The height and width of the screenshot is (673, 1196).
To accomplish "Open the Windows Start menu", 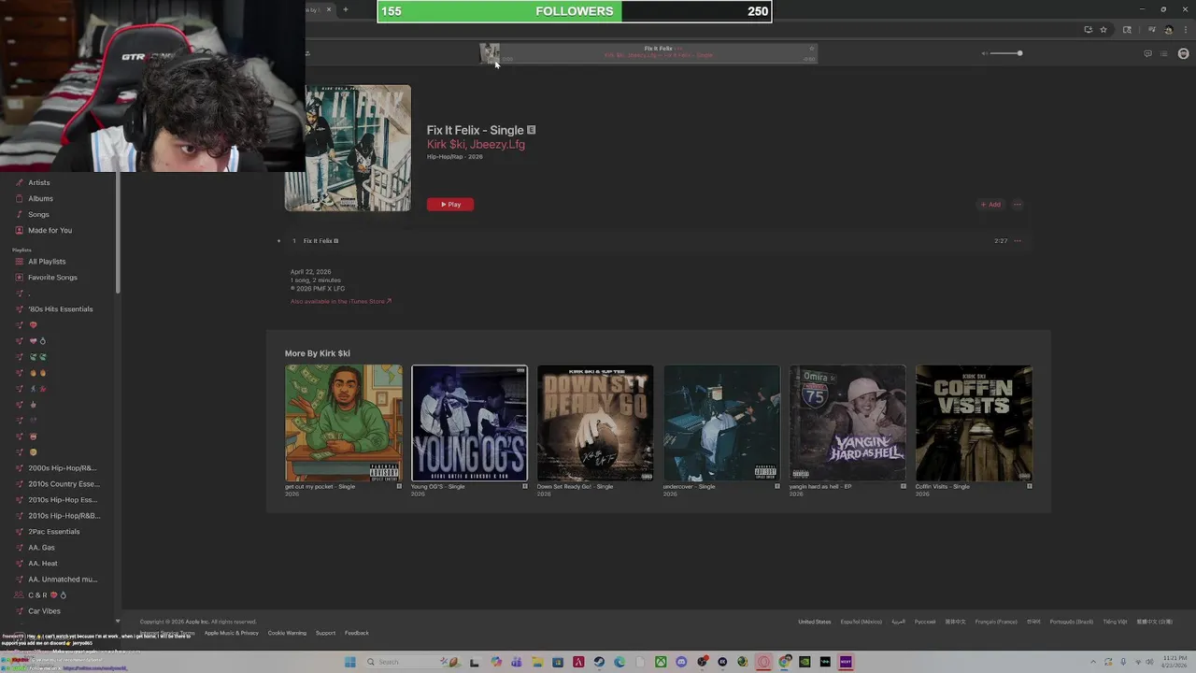I will click(x=350, y=662).
